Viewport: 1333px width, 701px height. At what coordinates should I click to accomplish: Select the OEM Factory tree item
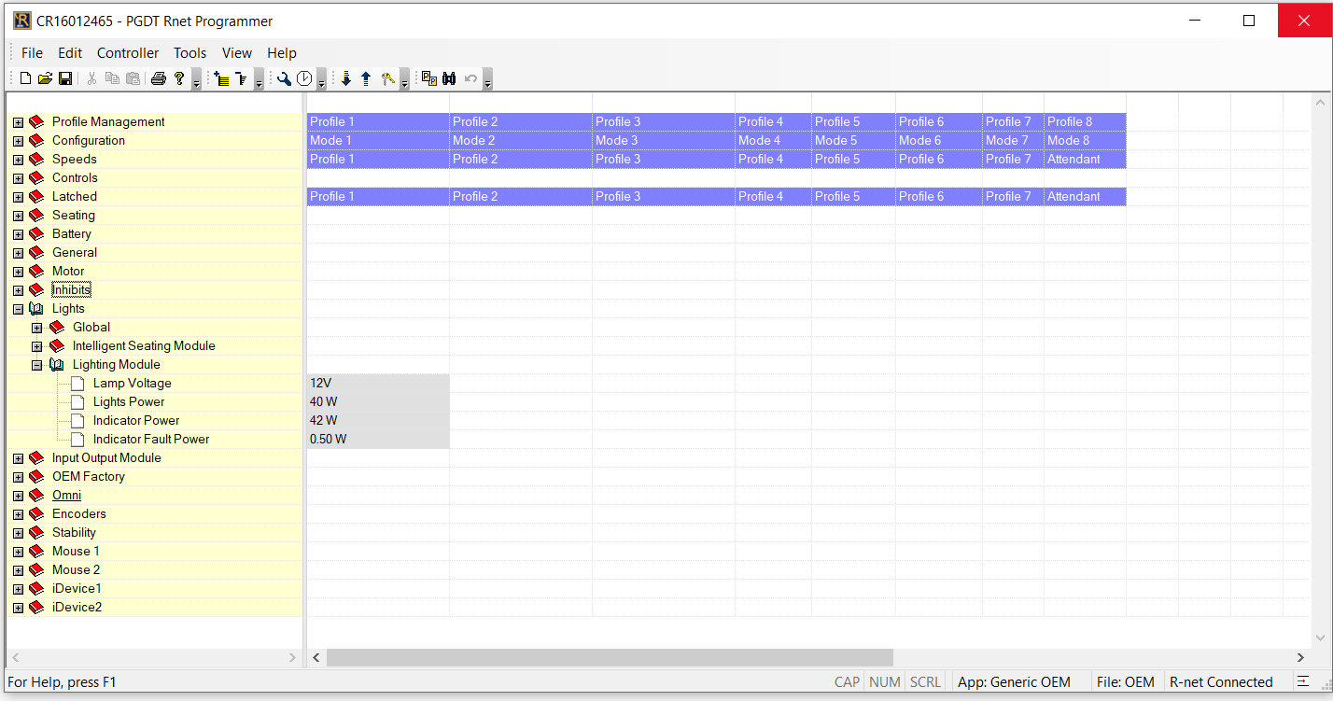point(89,477)
